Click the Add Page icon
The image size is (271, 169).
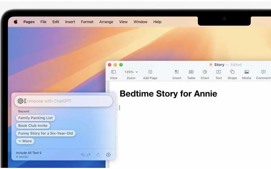(x=150, y=72)
